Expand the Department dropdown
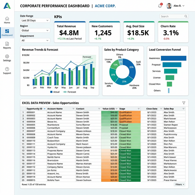Image resolution: width=195 pixels, height=195 pixels. [35, 40]
